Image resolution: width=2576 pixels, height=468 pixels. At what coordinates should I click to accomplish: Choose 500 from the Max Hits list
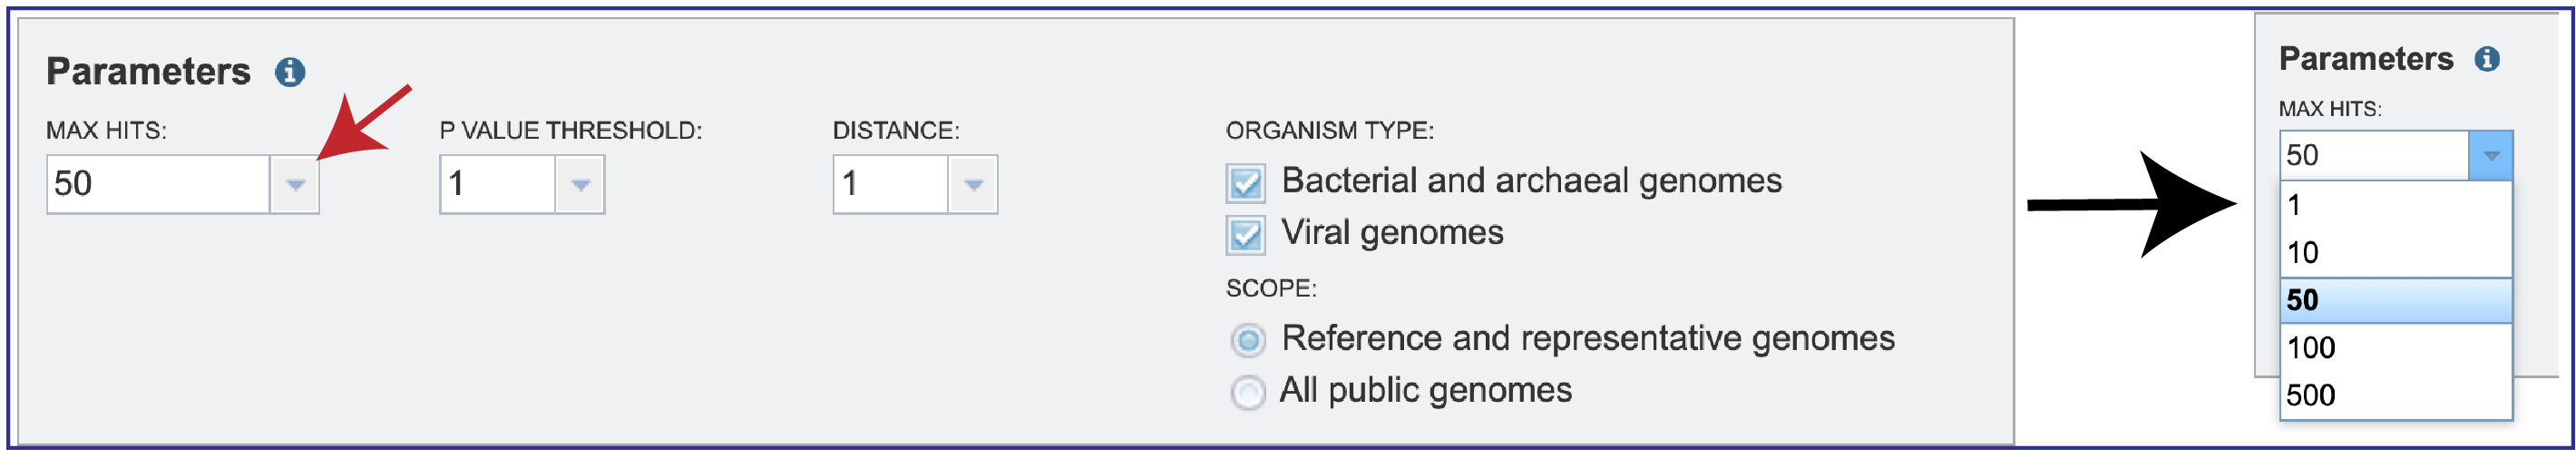click(2396, 395)
